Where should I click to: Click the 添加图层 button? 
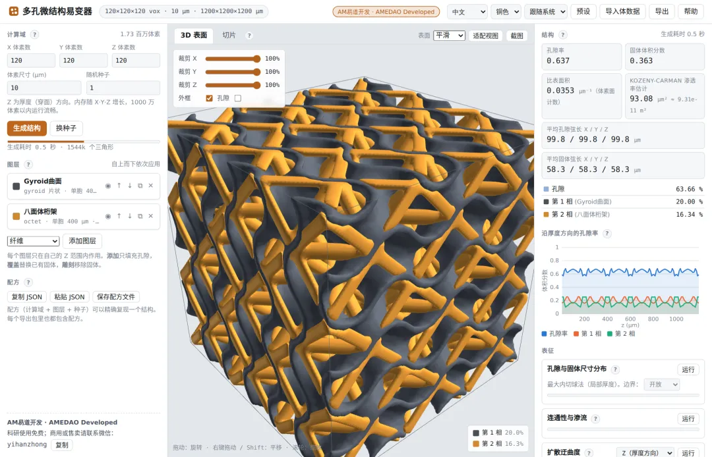(82, 241)
